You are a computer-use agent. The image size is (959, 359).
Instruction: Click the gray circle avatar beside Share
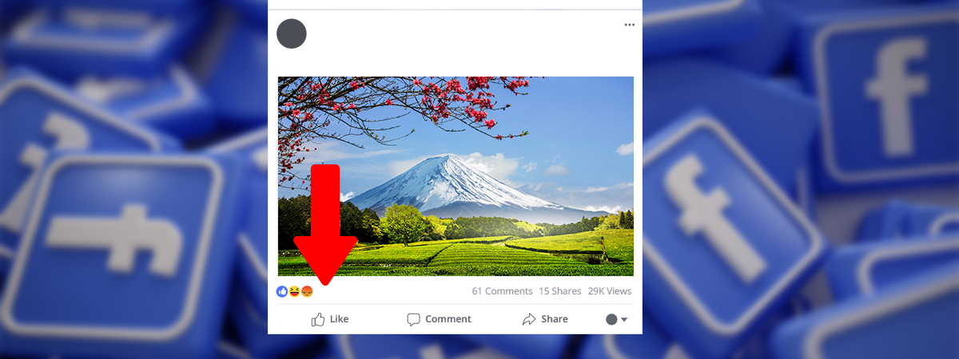tap(611, 319)
